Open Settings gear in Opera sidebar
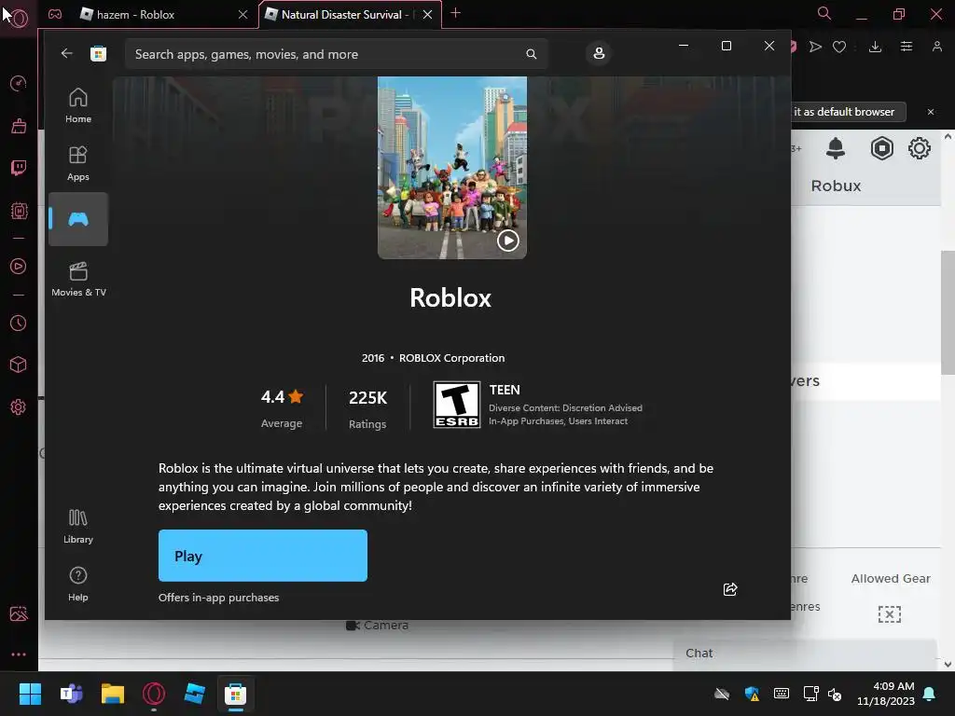955x716 pixels. point(19,406)
